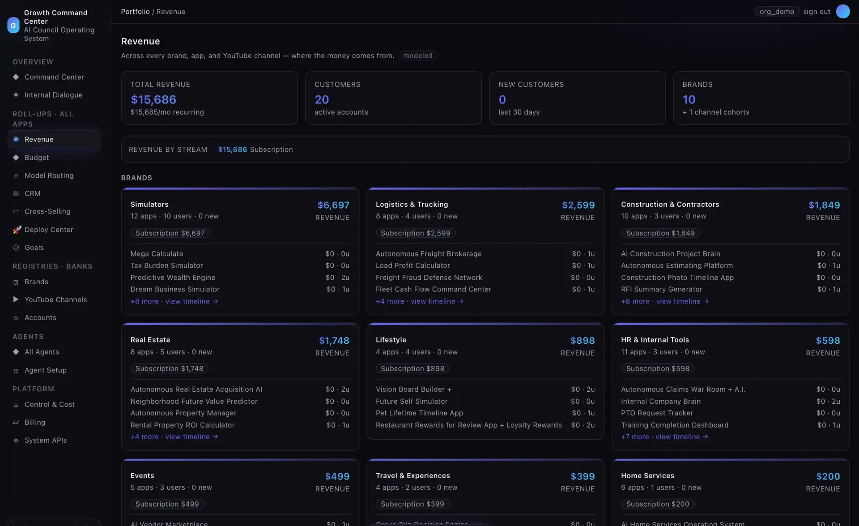Click the user avatar circle top right

(843, 12)
